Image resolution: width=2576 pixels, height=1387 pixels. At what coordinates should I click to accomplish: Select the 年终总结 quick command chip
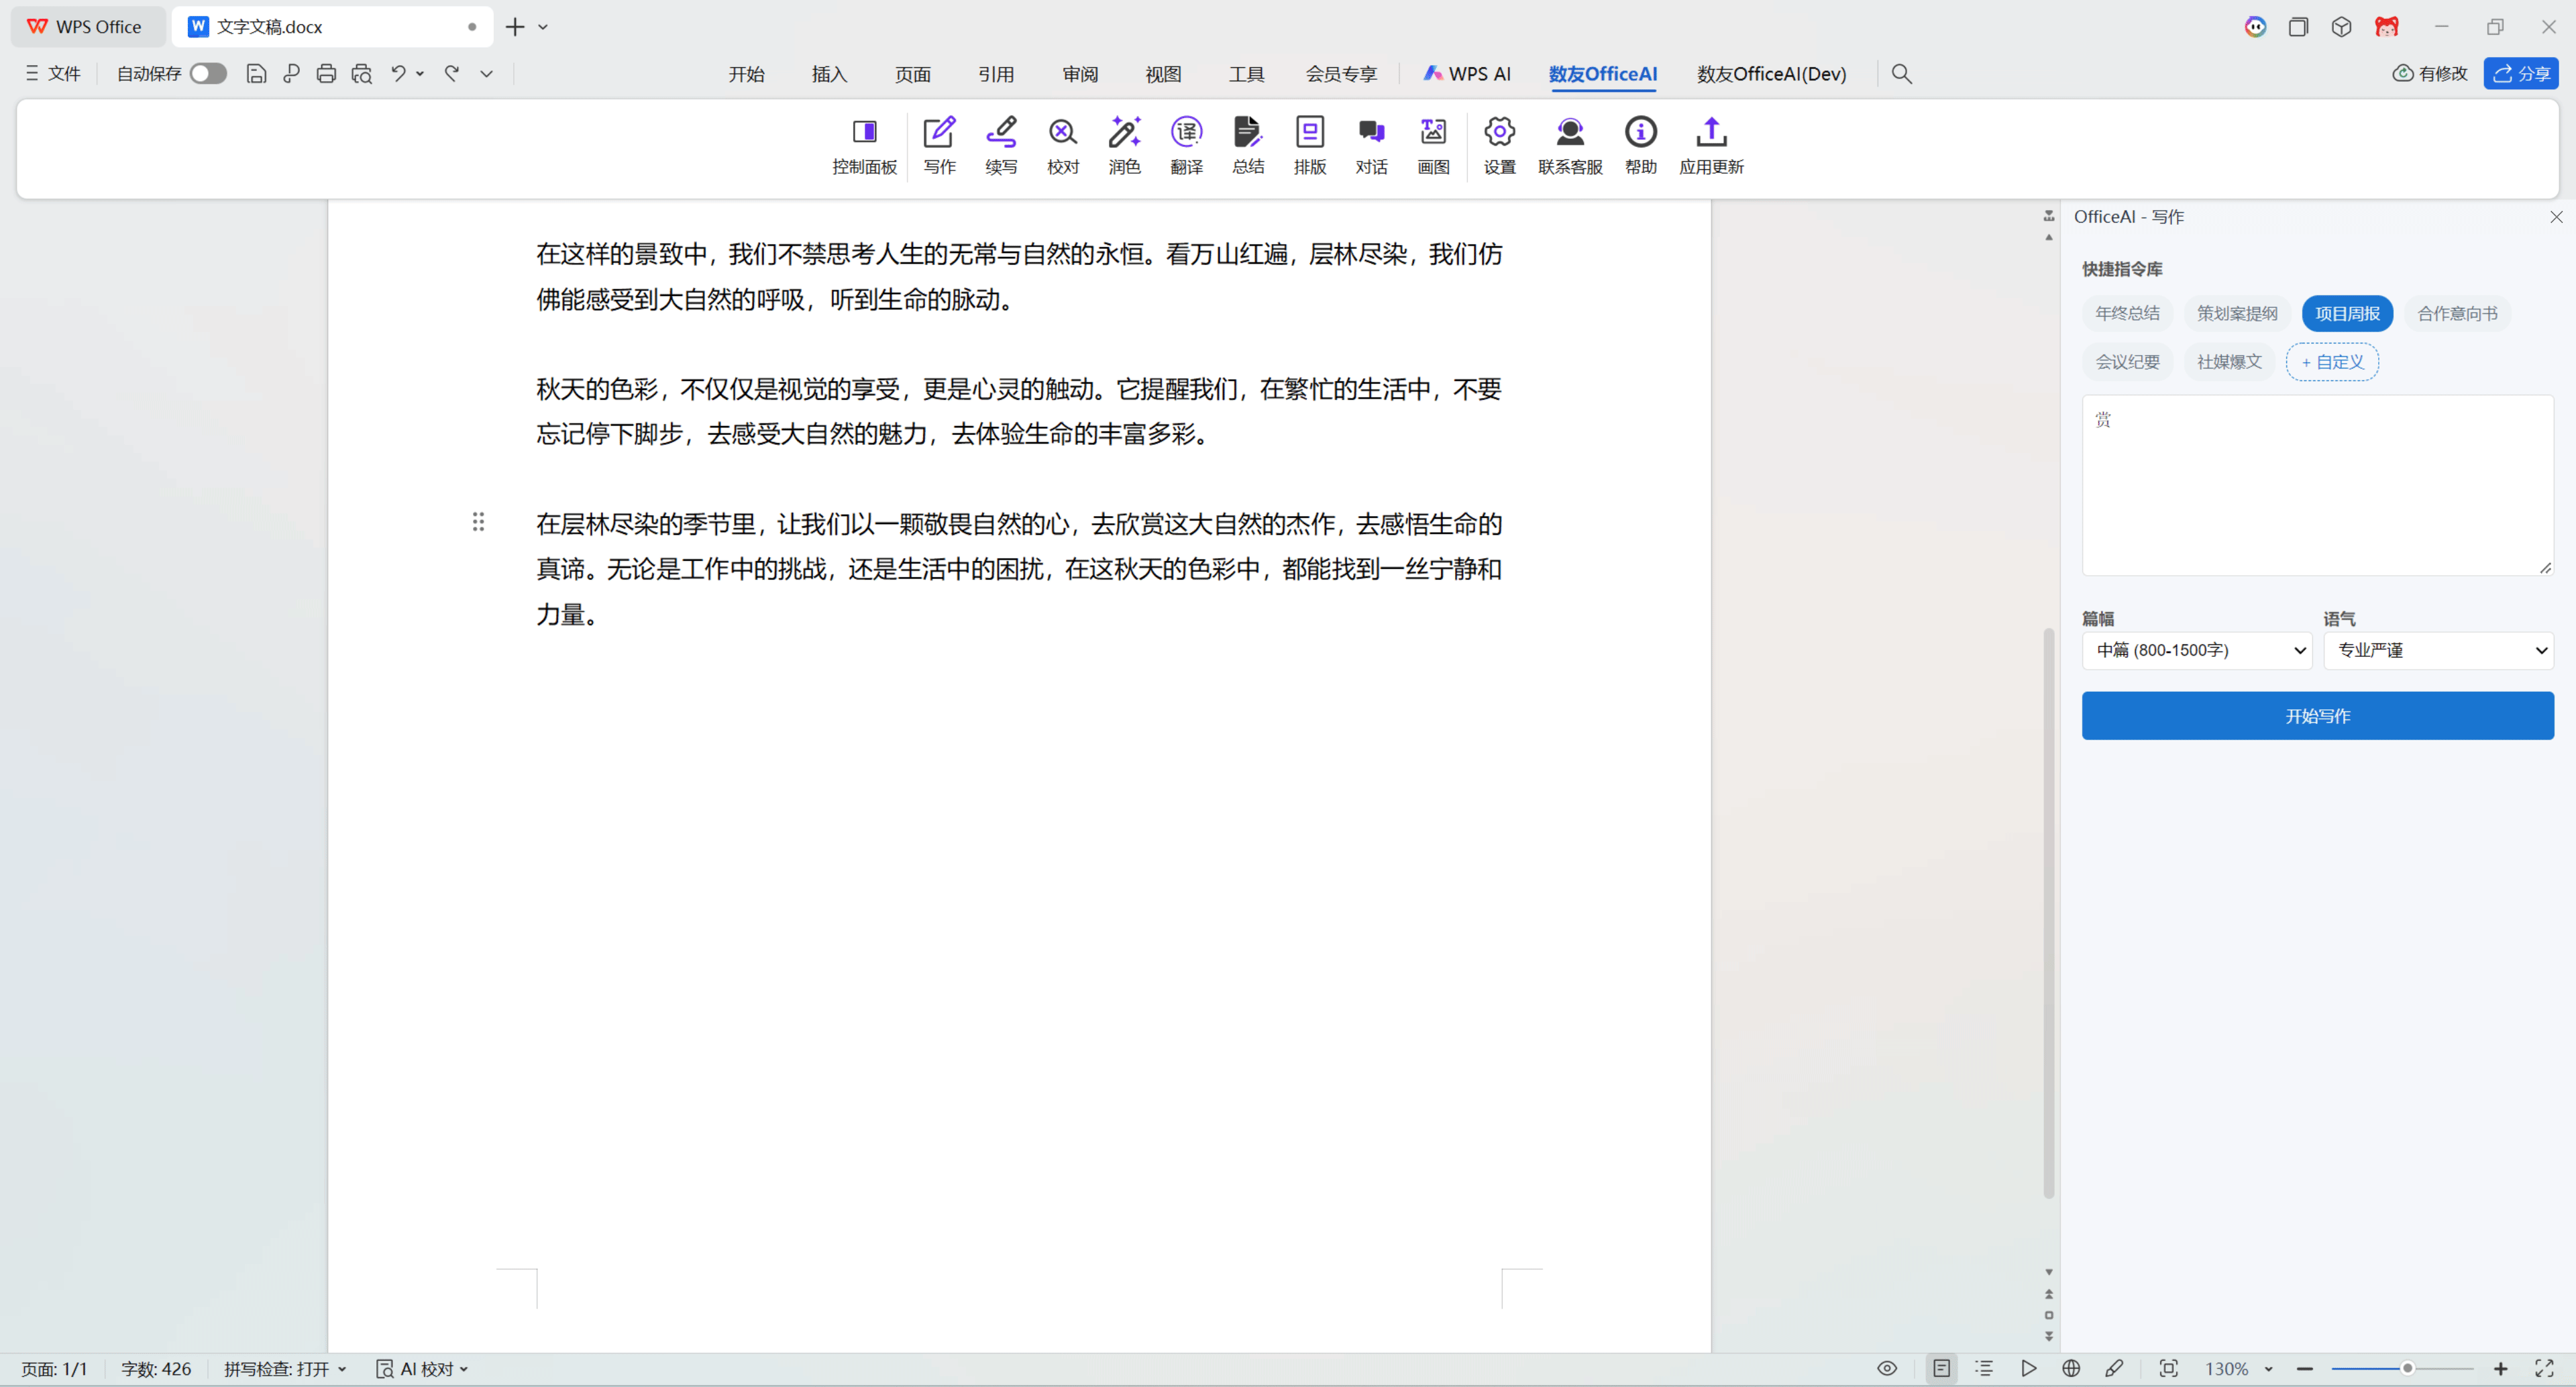click(2126, 313)
